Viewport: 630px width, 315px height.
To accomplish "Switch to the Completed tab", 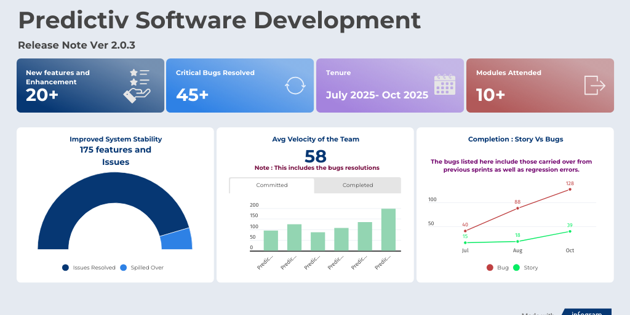I will (x=357, y=185).
